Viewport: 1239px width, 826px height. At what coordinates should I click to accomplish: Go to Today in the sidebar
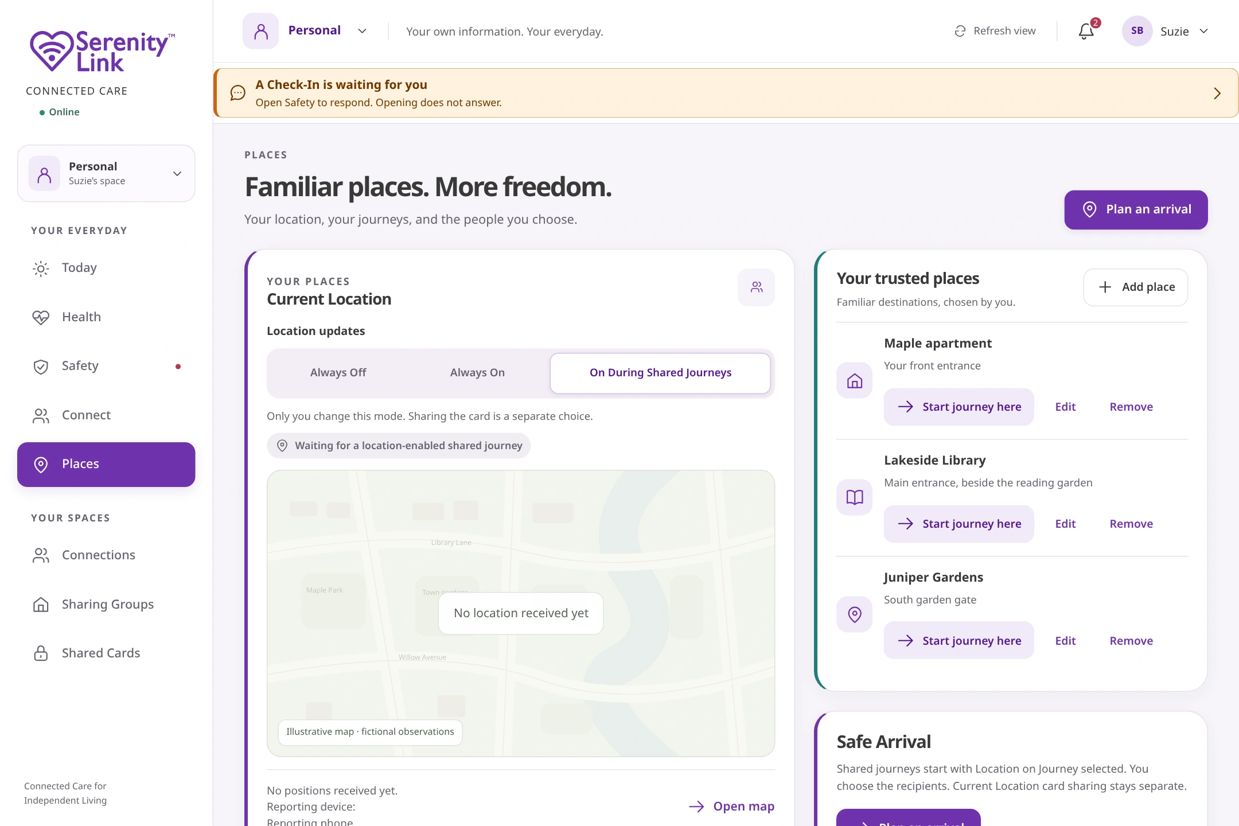point(106,268)
